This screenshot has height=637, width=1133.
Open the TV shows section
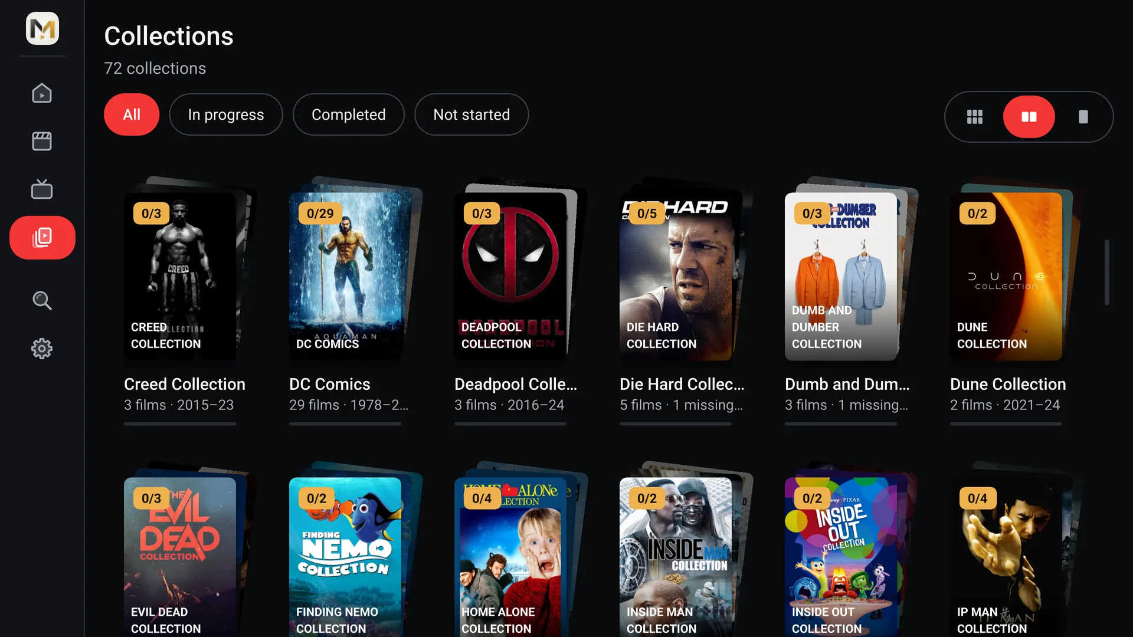point(42,189)
